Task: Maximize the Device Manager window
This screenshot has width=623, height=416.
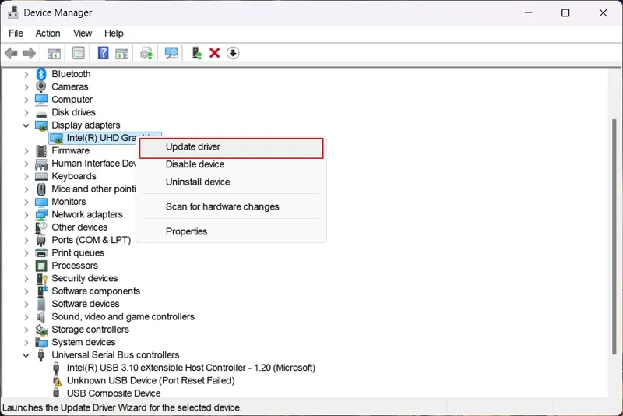Action: (x=565, y=12)
